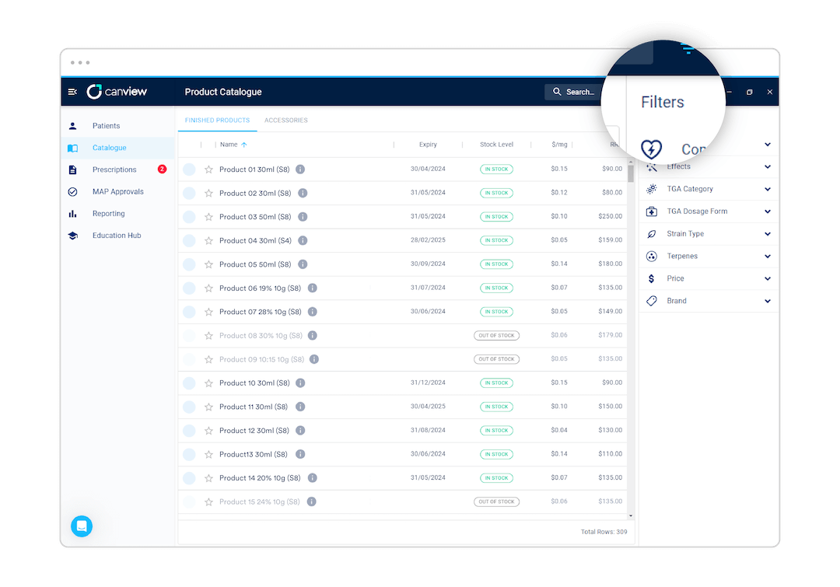Click the Prescriptions document icon

[x=73, y=169]
